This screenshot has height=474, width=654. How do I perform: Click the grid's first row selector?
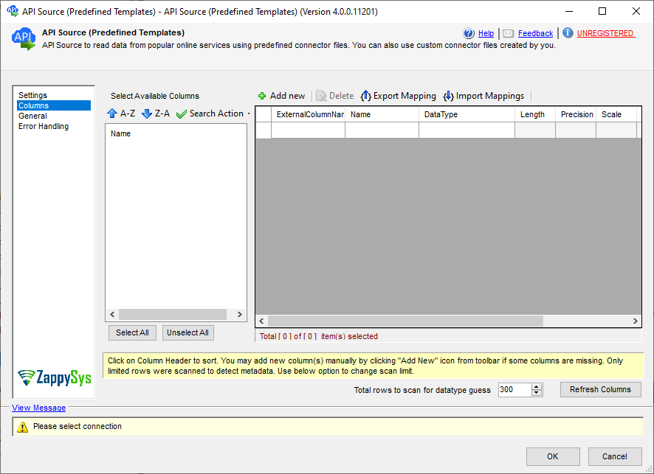[264, 130]
